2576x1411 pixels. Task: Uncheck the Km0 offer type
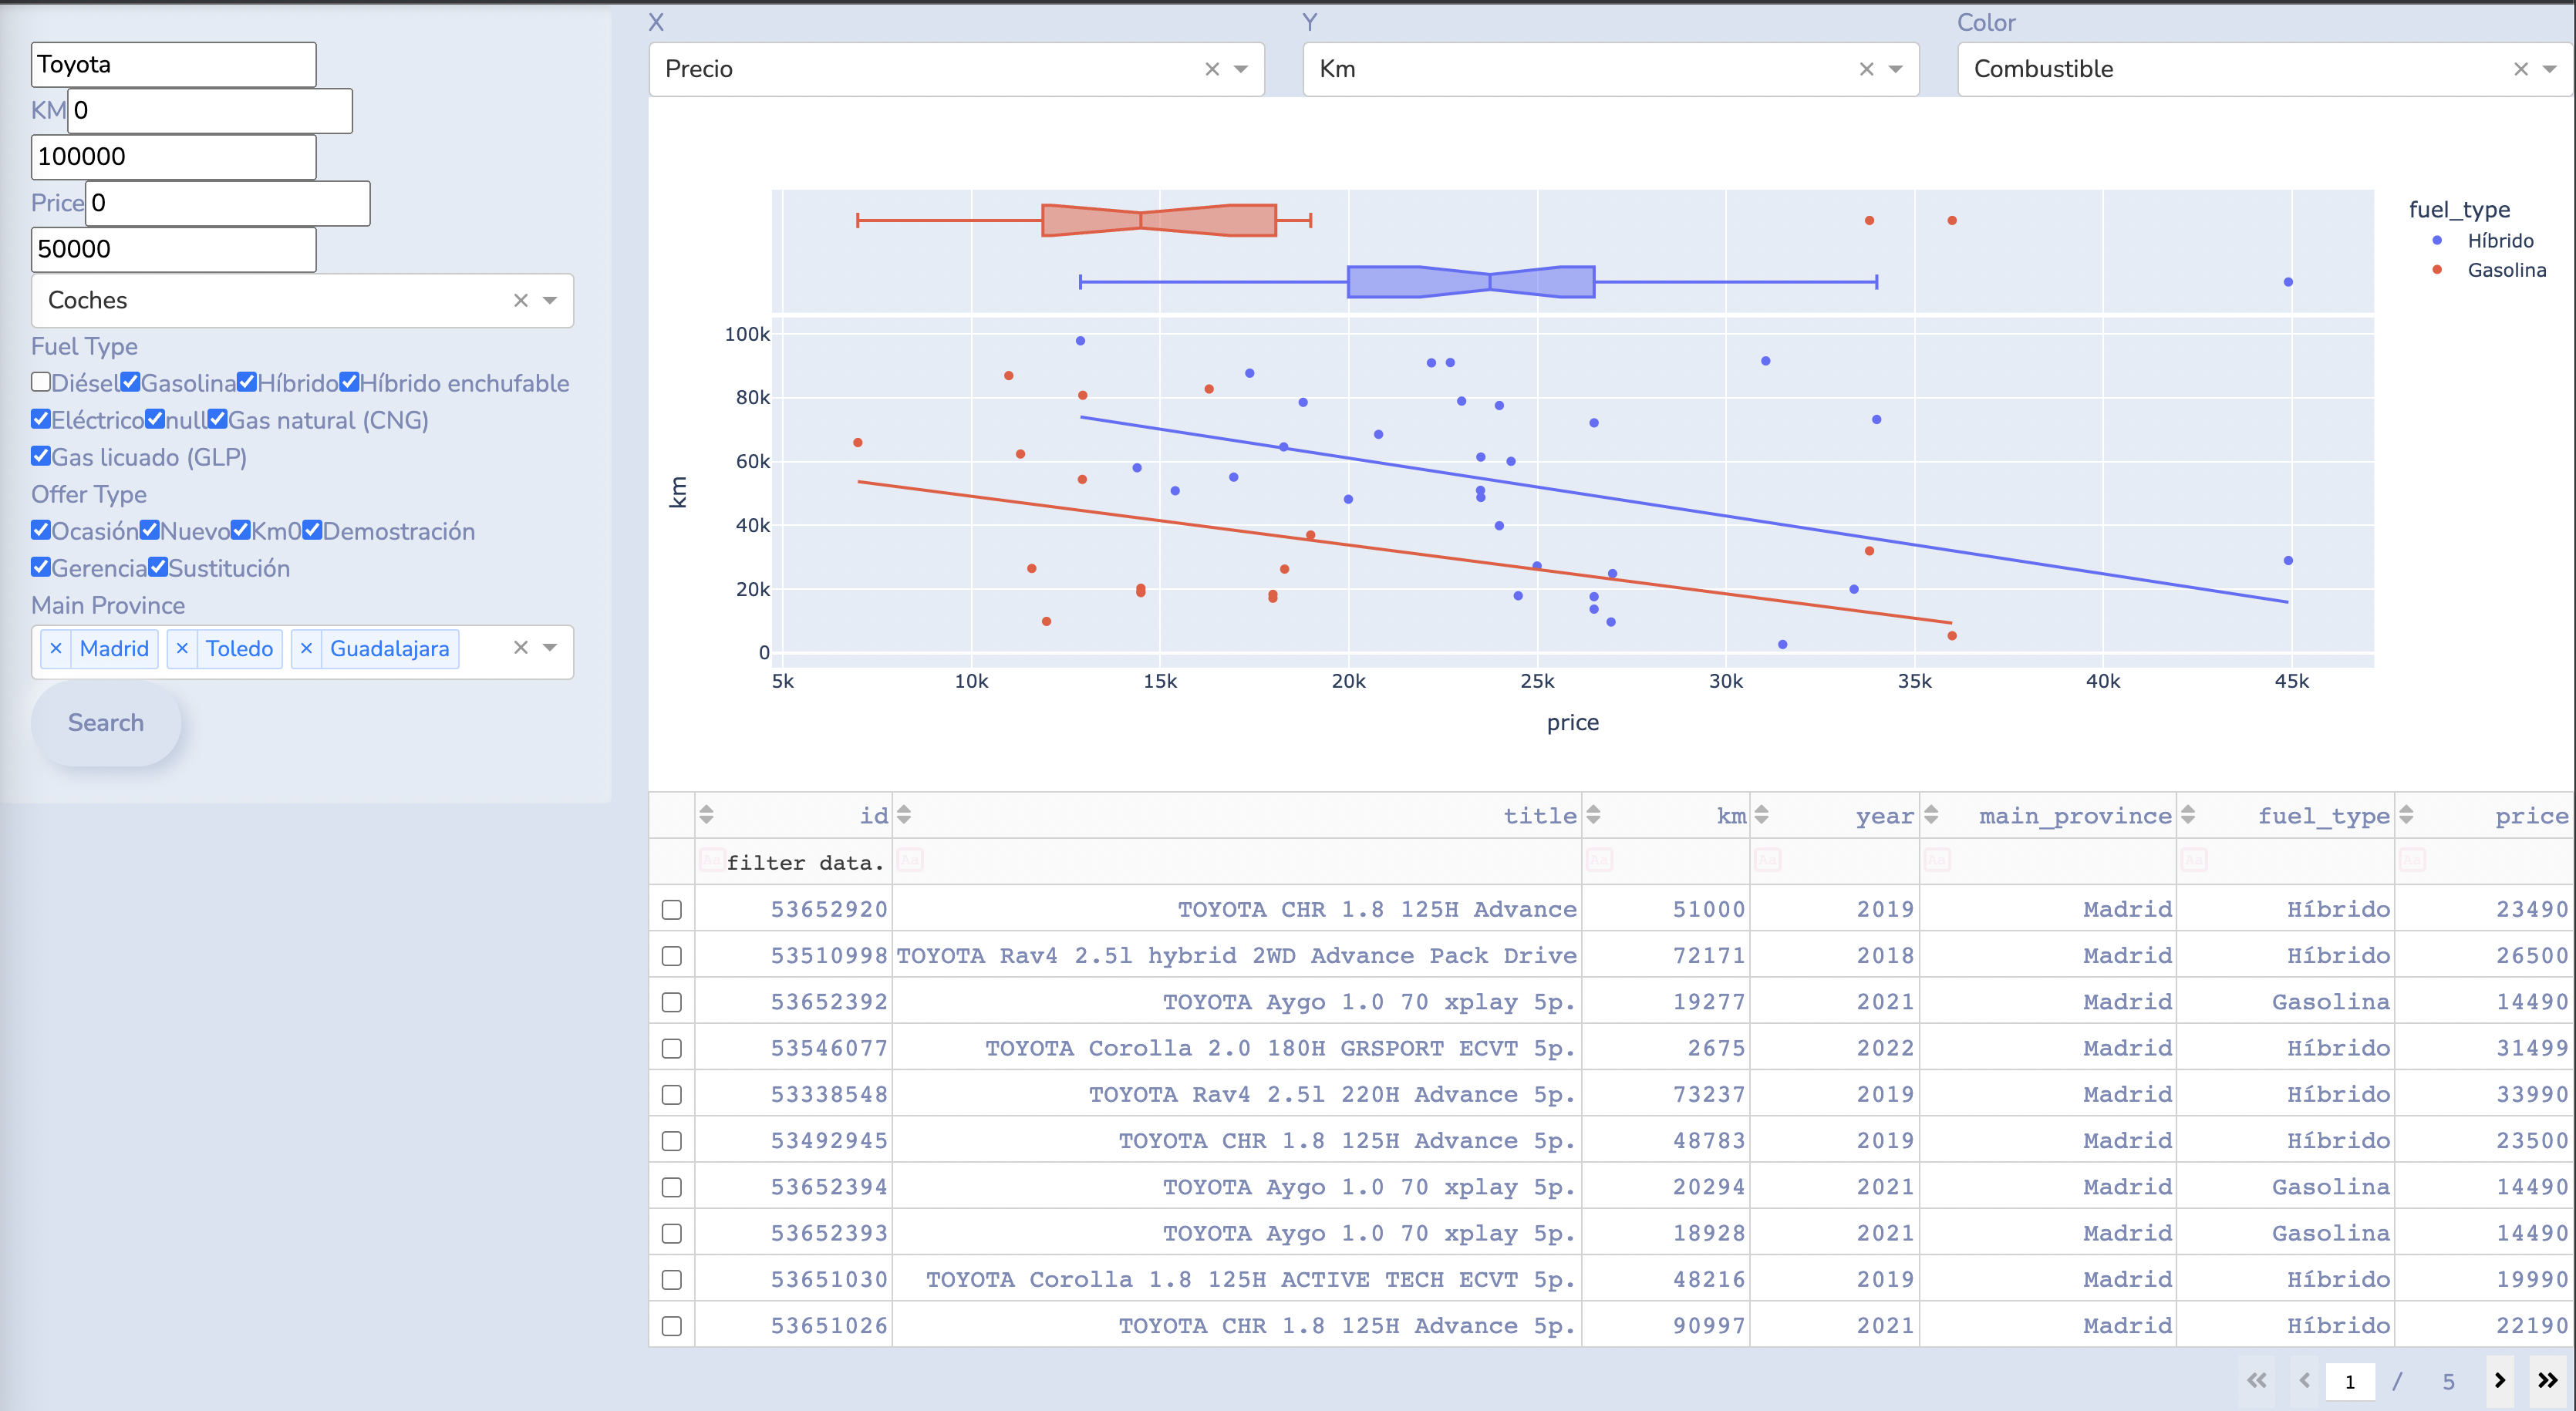[x=241, y=530]
